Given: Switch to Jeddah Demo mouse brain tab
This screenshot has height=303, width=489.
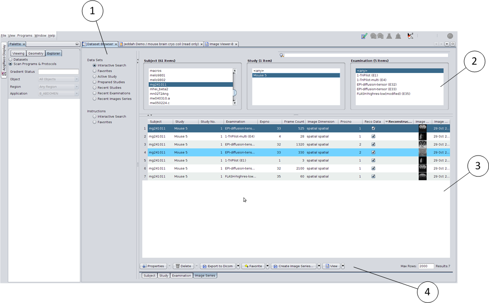Looking at the screenshot, I should [161, 44].
